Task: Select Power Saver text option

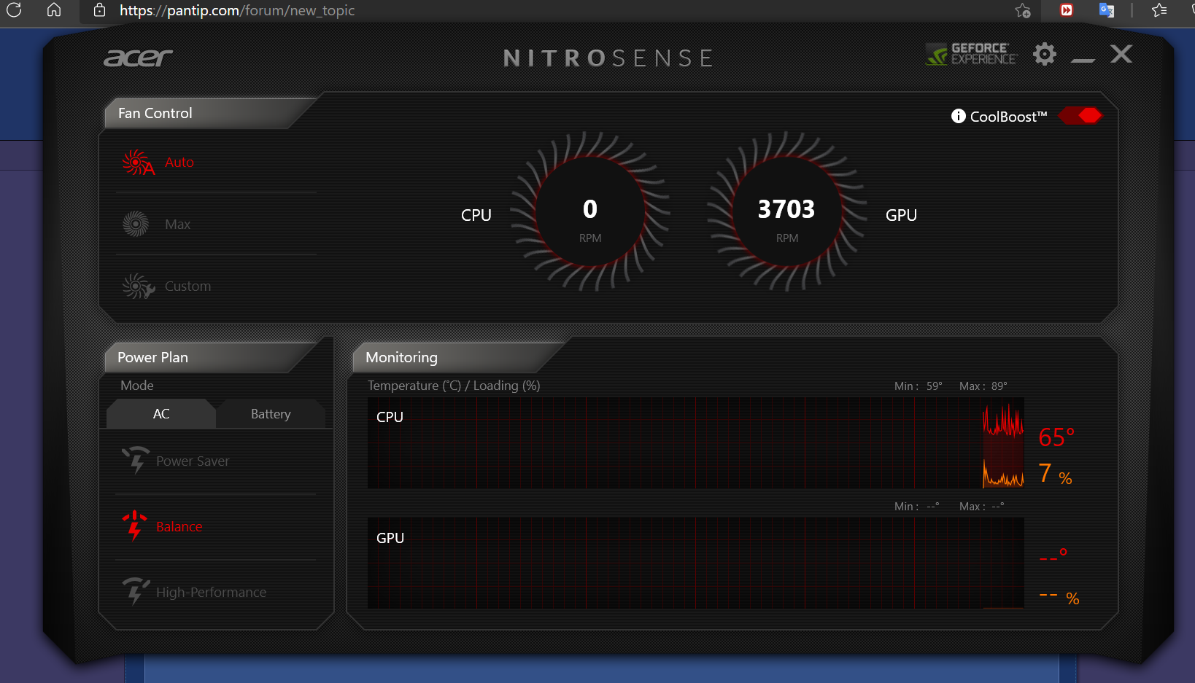Action: pyautogui.click(x=193, y=461)
